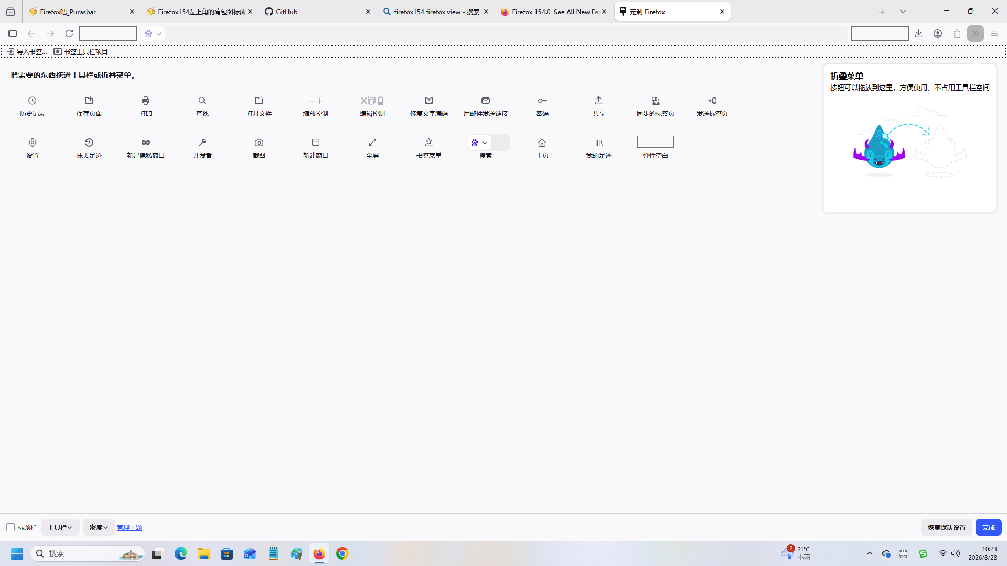Select the 查找 find icon
This screenshot has width=1007, height=566.
tap(202, 101)
